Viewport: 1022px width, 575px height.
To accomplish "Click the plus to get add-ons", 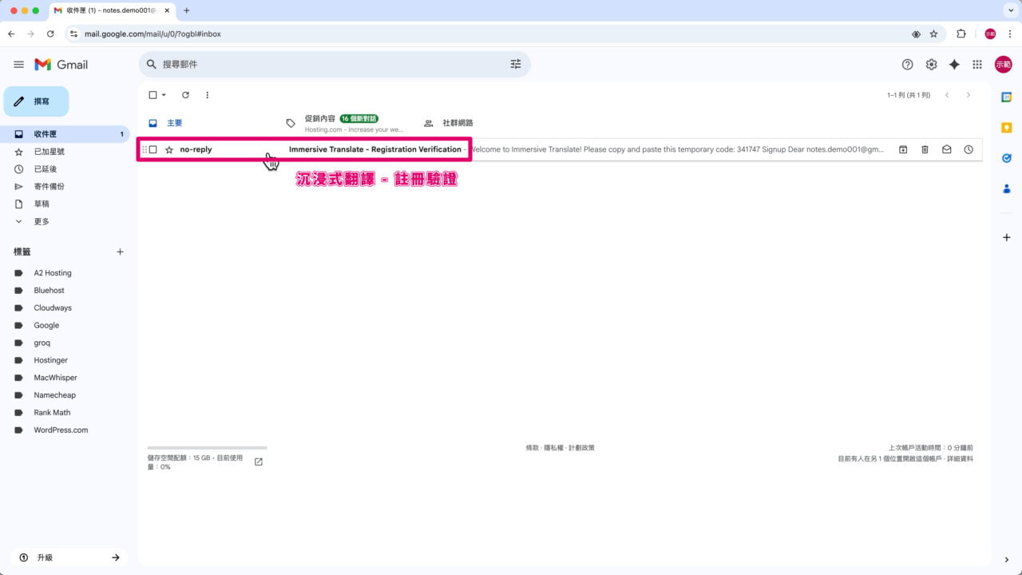I will coord(1007,238).
